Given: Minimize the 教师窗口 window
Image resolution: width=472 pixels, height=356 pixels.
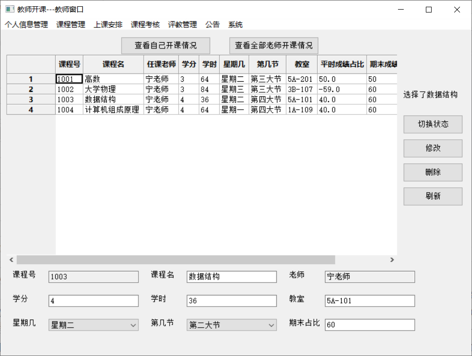Looking at the screenshot, I should point(401,10).
